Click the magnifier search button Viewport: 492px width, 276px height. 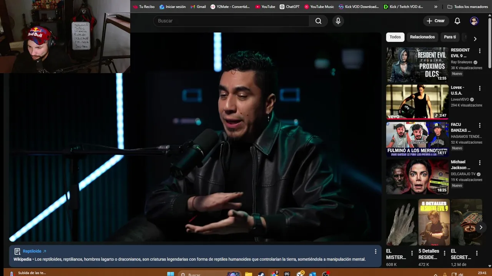[318, 21]
